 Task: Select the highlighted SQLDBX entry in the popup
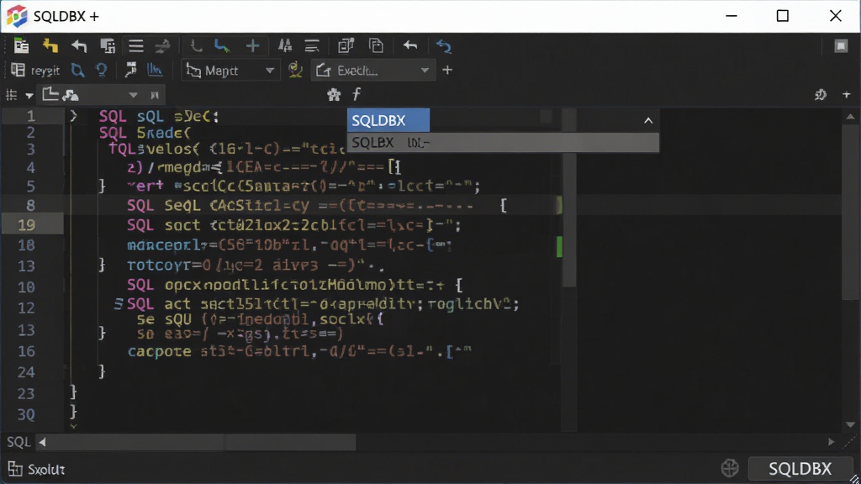(388, 120)
